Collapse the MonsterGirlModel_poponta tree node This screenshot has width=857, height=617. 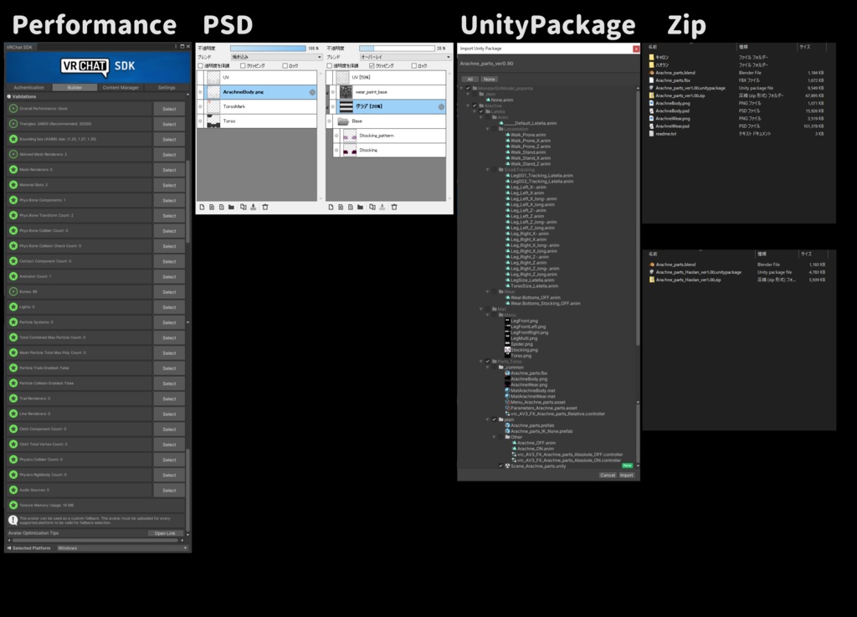[x=461, y=89]
